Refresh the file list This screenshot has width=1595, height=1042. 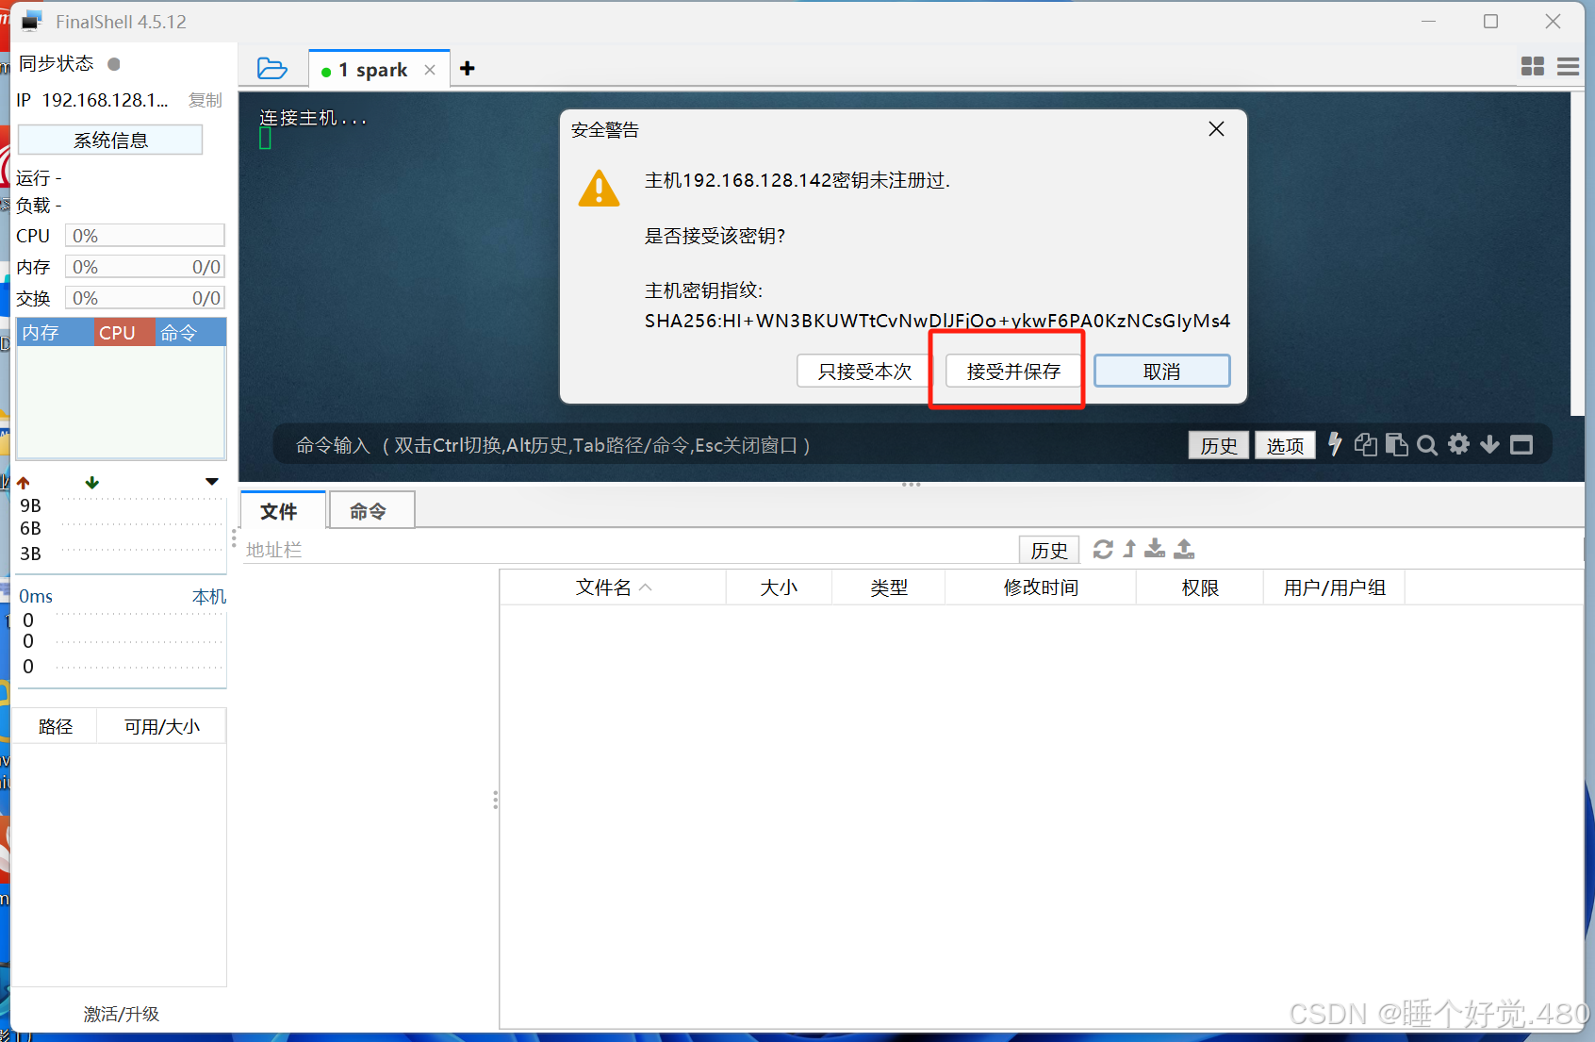pos(1102,549)
